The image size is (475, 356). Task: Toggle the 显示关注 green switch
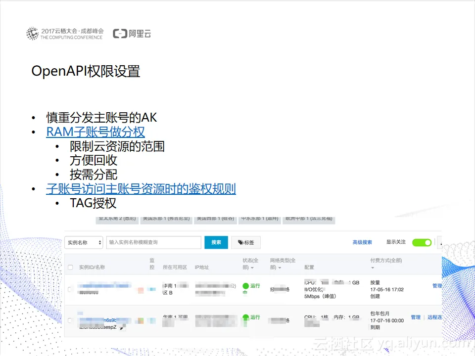422,242
